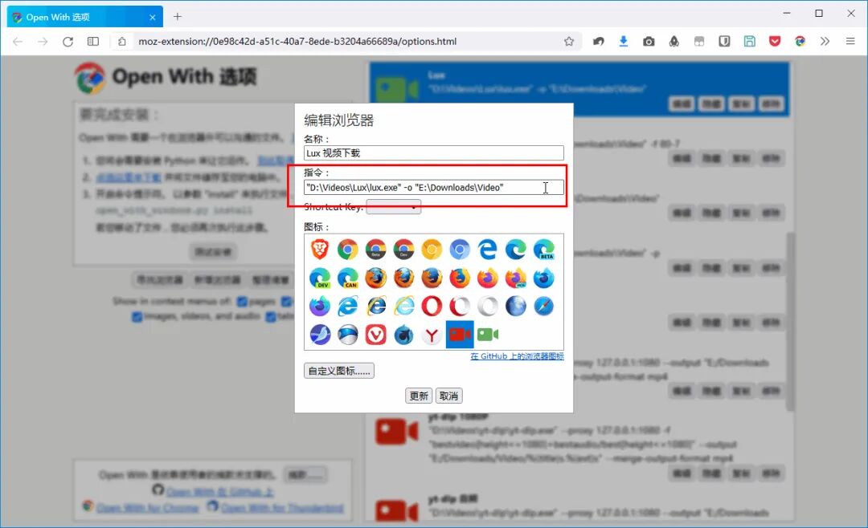Toggle the sidebar panel toolbar icon
The width and height of the screenshot is (868, 528).
pos(93,42)
